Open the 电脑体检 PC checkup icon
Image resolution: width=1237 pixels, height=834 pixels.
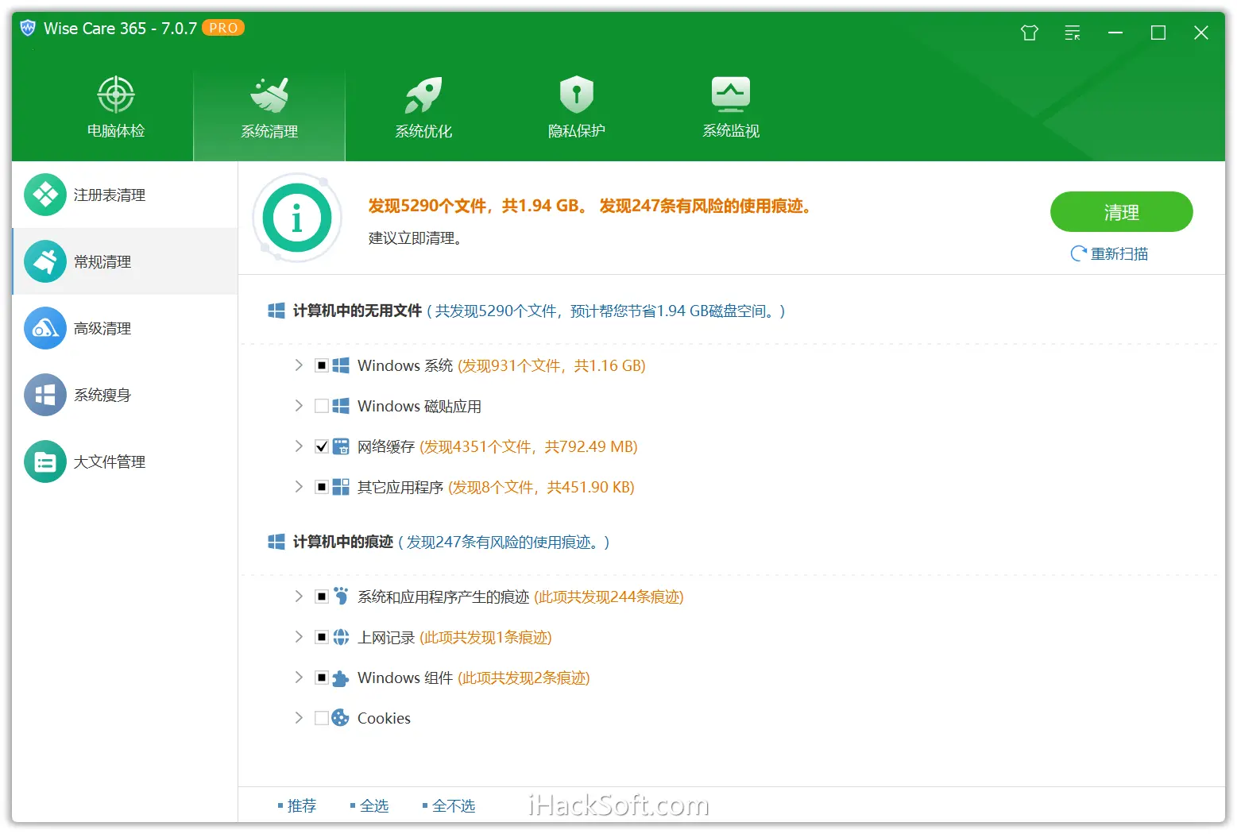point(116,95)
